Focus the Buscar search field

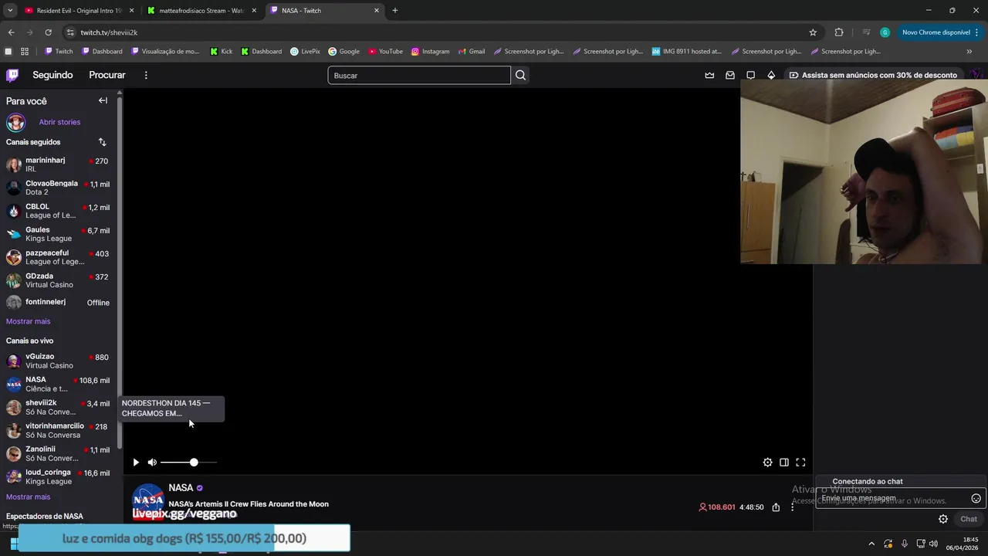pyautogui.click(x=419, y=75)
